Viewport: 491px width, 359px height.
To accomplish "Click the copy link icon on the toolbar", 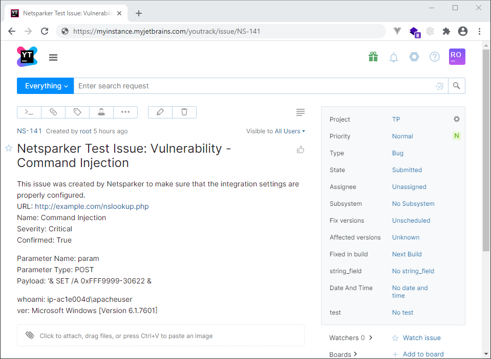I will (x=53, y=112).
